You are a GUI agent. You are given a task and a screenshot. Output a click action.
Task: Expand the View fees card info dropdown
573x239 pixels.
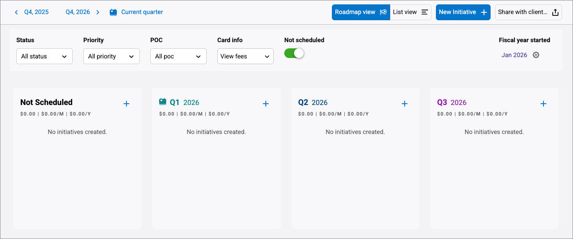pos(246,56)
